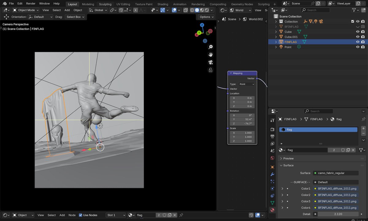The image size is (368, 221).
Task: Open the Object Data mesh tab
Action: (x=272, y=203)
